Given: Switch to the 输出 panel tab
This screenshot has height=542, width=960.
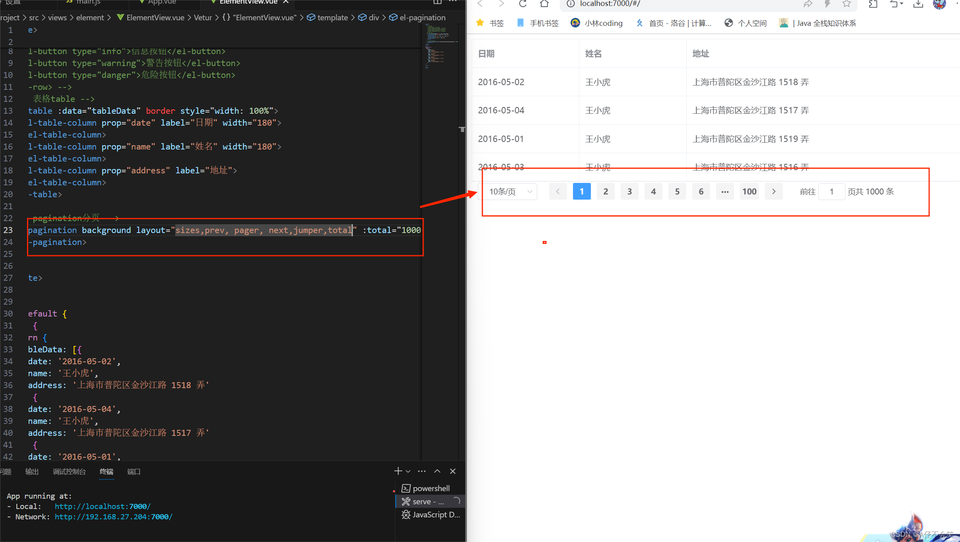Looking at the screenshot, I should (x=32, y=472).
